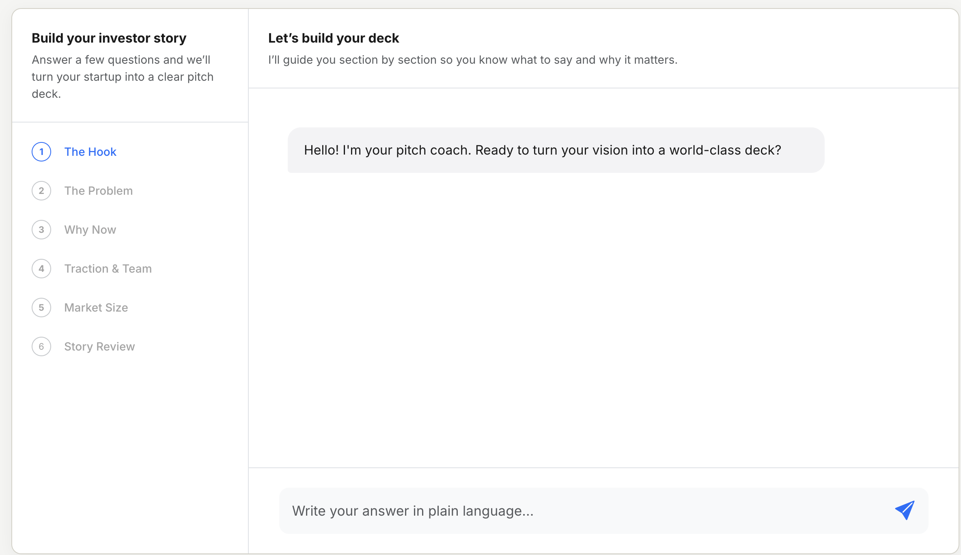Click the 'Let's build your deck' heading

(334, 38)
